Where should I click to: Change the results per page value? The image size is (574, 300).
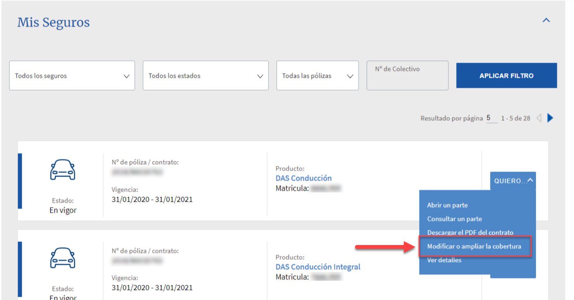tap(491, 118)
